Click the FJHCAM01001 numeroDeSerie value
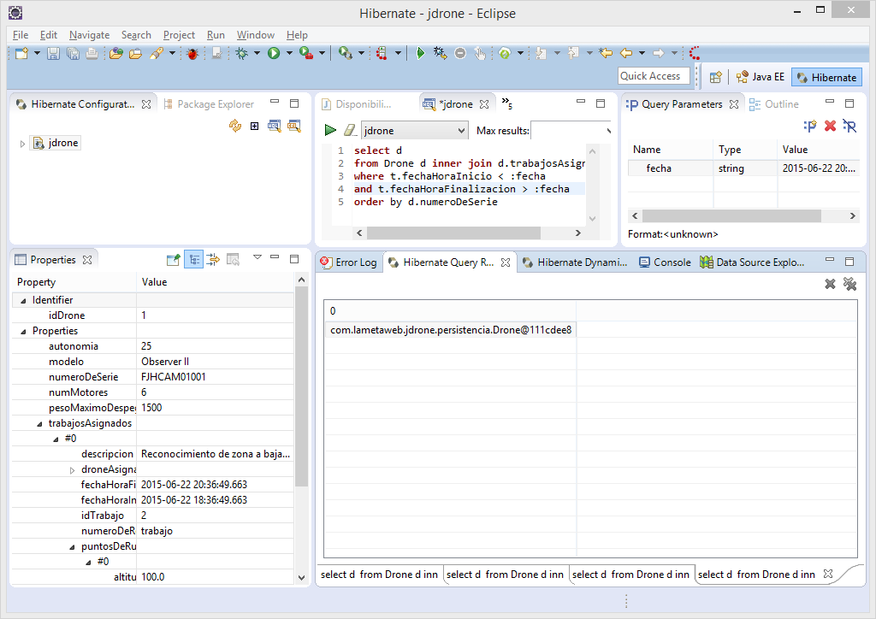Screen dimensions: 876x619 tap(174, 377)
